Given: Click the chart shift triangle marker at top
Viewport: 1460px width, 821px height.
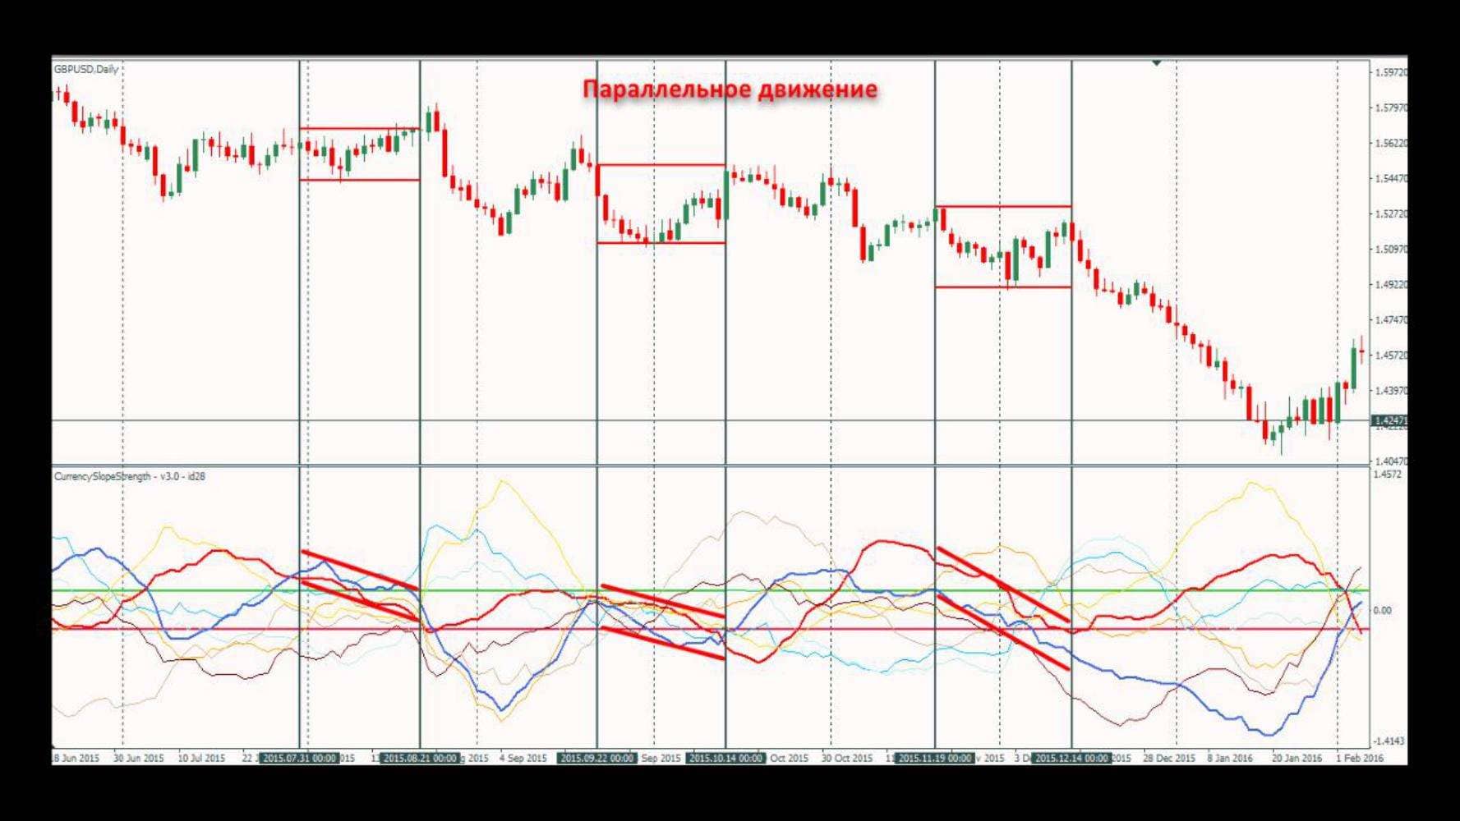Looking at the screenshot, I should (1157, 62).
